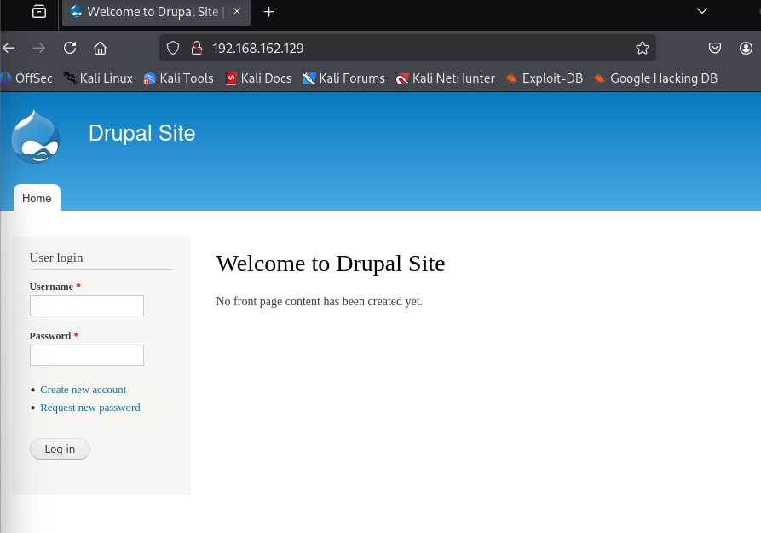Bookmark this page with the star icon

642,48
